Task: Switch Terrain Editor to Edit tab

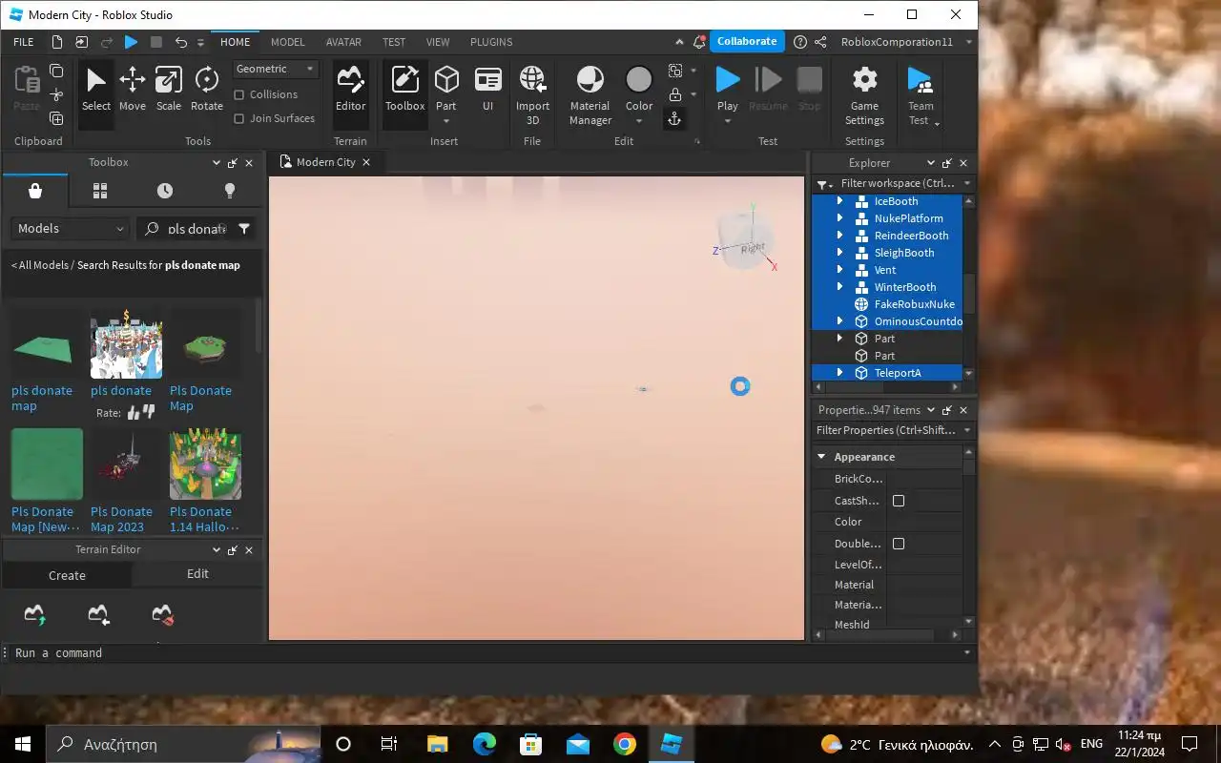Action: coord(197,574)
